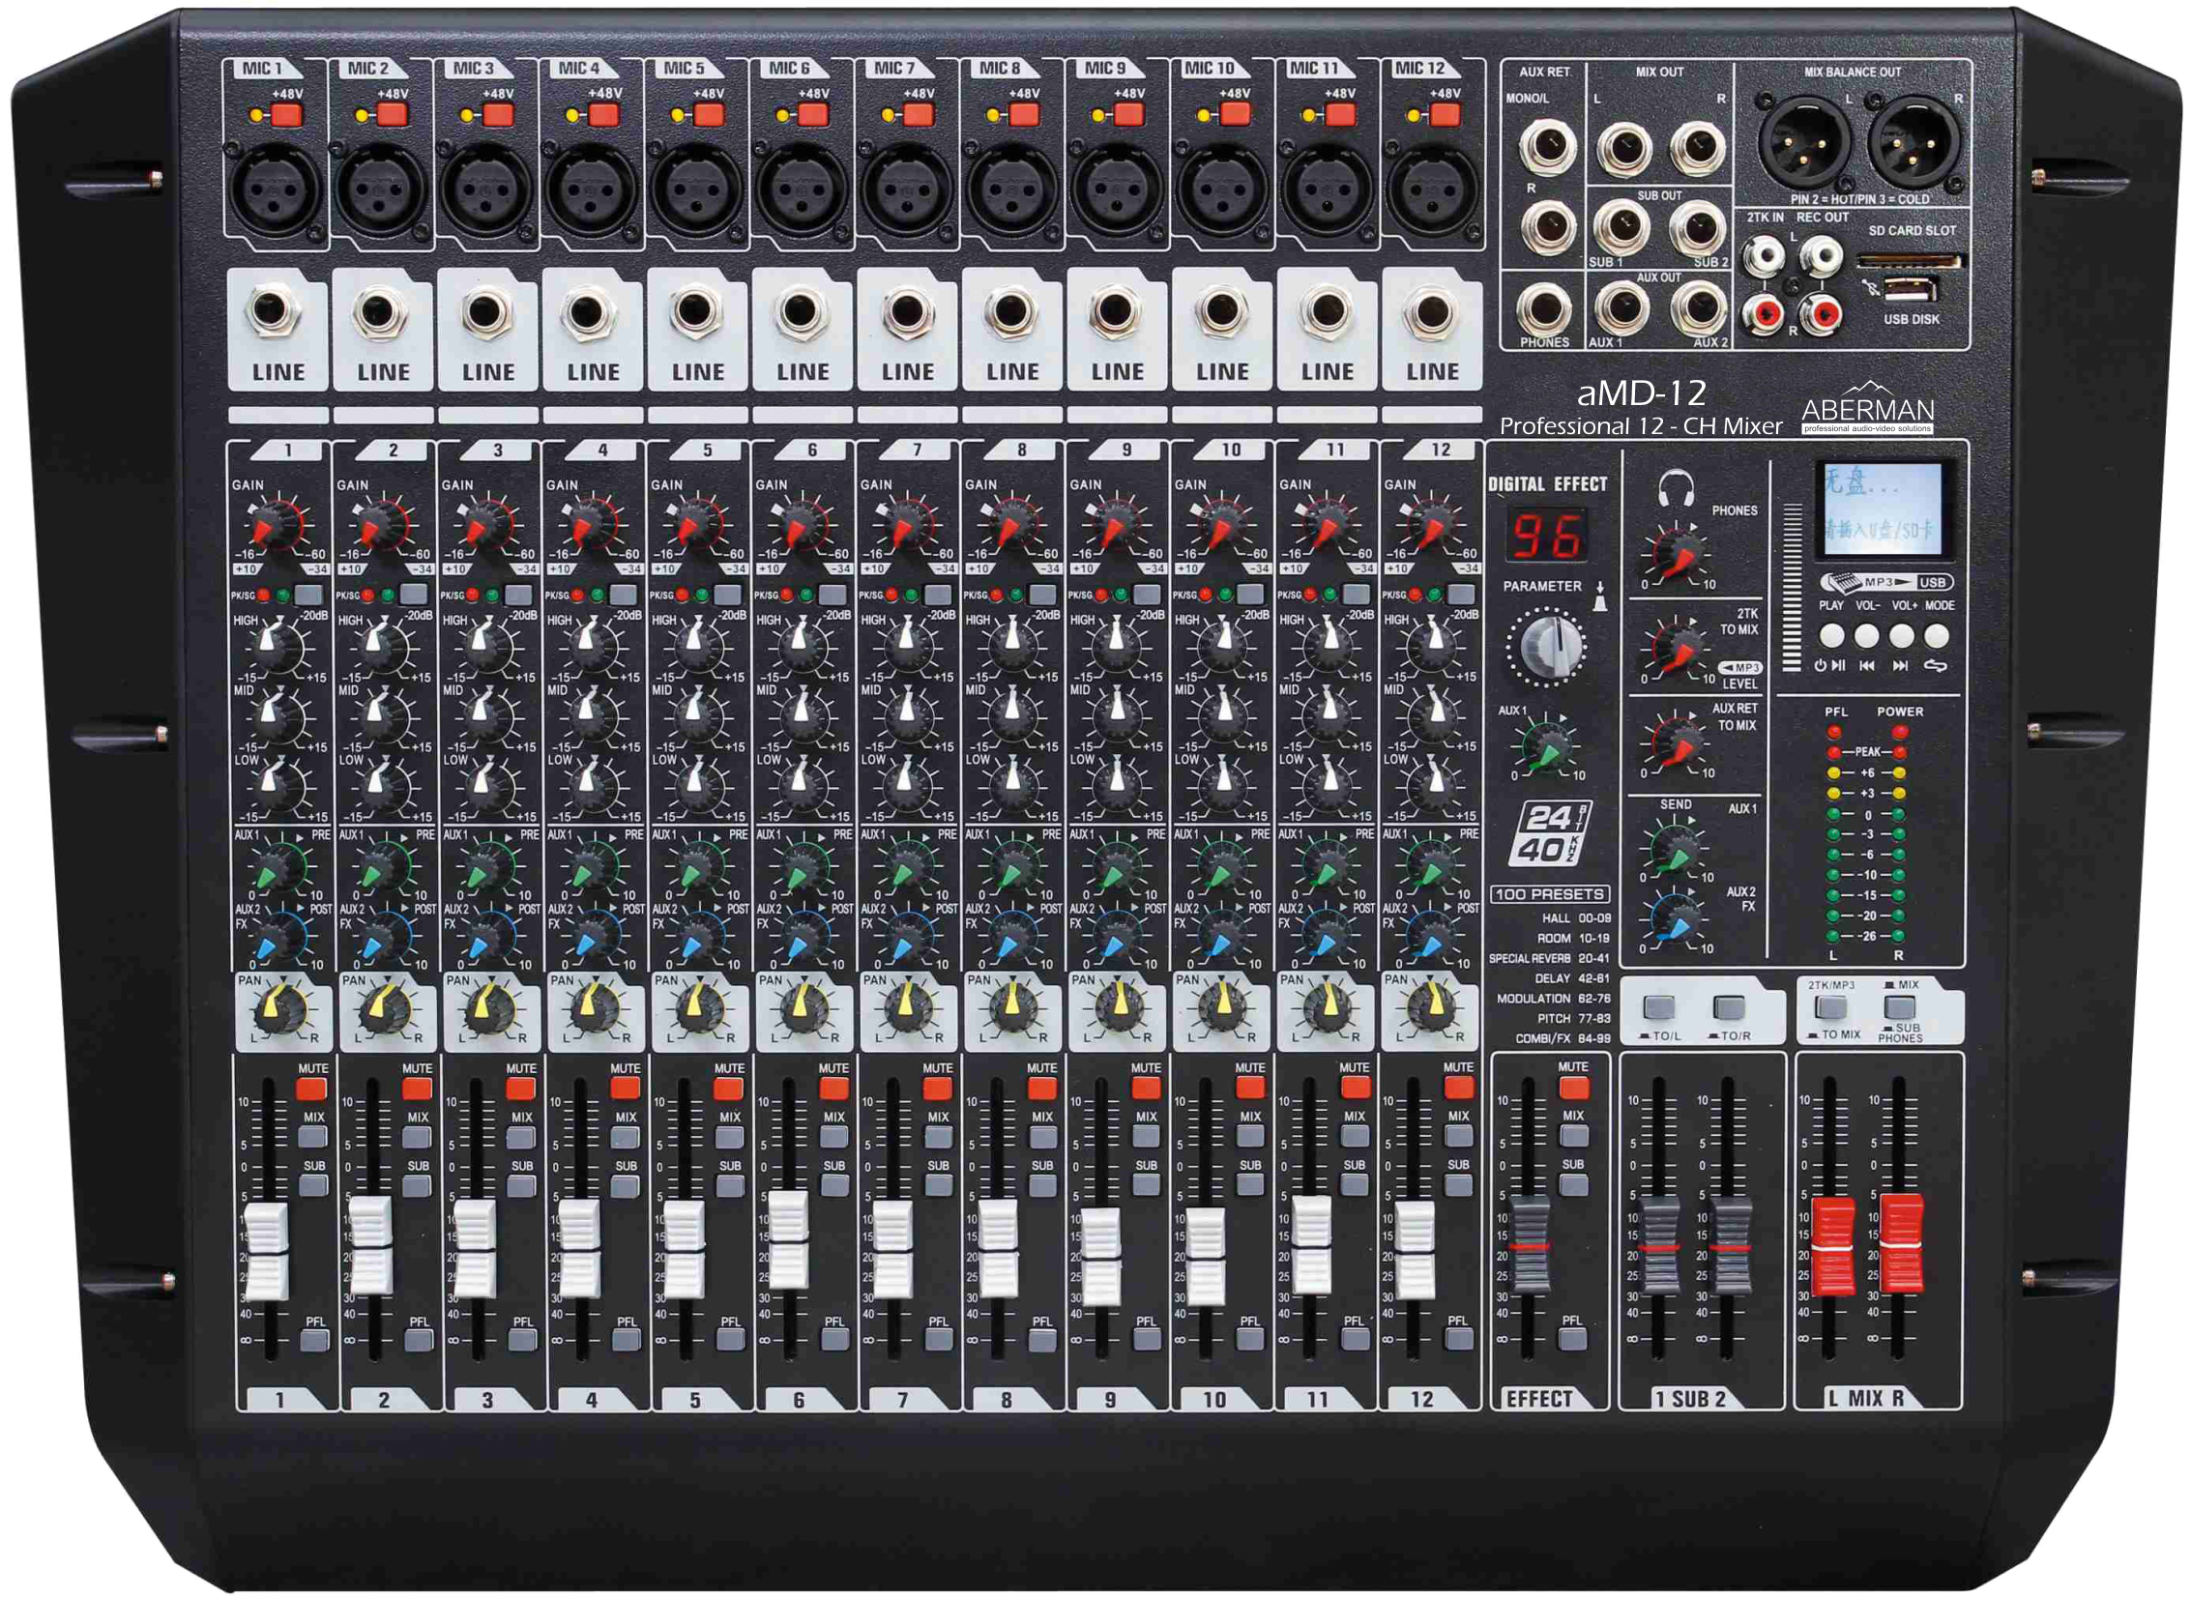Click the MIC 5 XLR input jack
This screenshot has height=1599, width=2191.
(695, 191)
